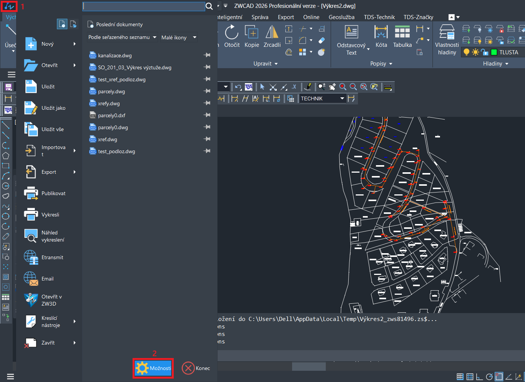Click the ZWCAD application logo button
This screenshot has height=382, width=525.
(9, 6)
